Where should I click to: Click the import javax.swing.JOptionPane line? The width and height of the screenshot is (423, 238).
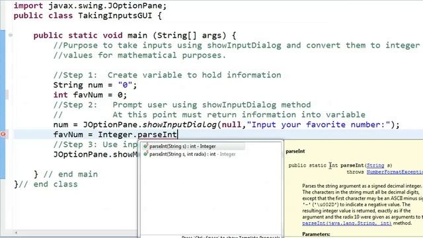tap(91, 6)
